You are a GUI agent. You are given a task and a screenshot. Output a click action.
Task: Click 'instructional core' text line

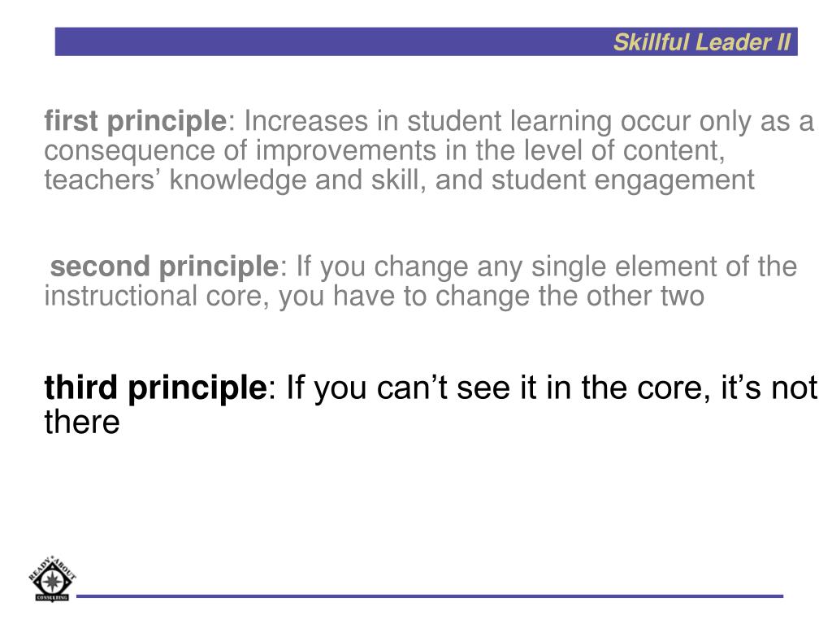[x=374, y=296]
